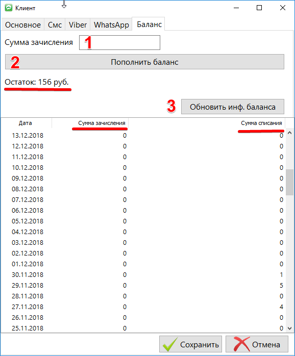Click the vertical scrollbar thumb of the balance table
Screen dimensions: 295x356
(x=289, y=182)
